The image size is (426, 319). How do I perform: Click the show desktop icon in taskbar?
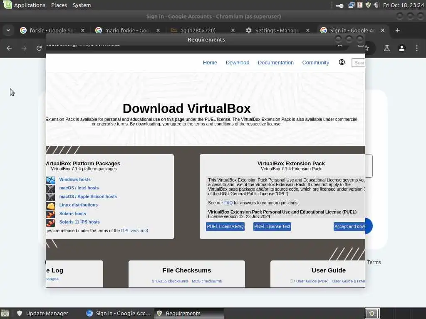(5, 314)
